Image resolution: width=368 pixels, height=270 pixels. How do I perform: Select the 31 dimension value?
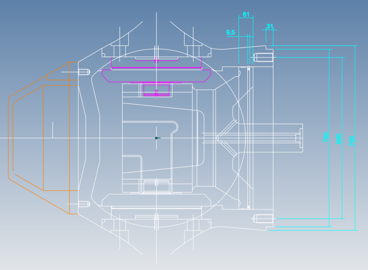[270, 26]
